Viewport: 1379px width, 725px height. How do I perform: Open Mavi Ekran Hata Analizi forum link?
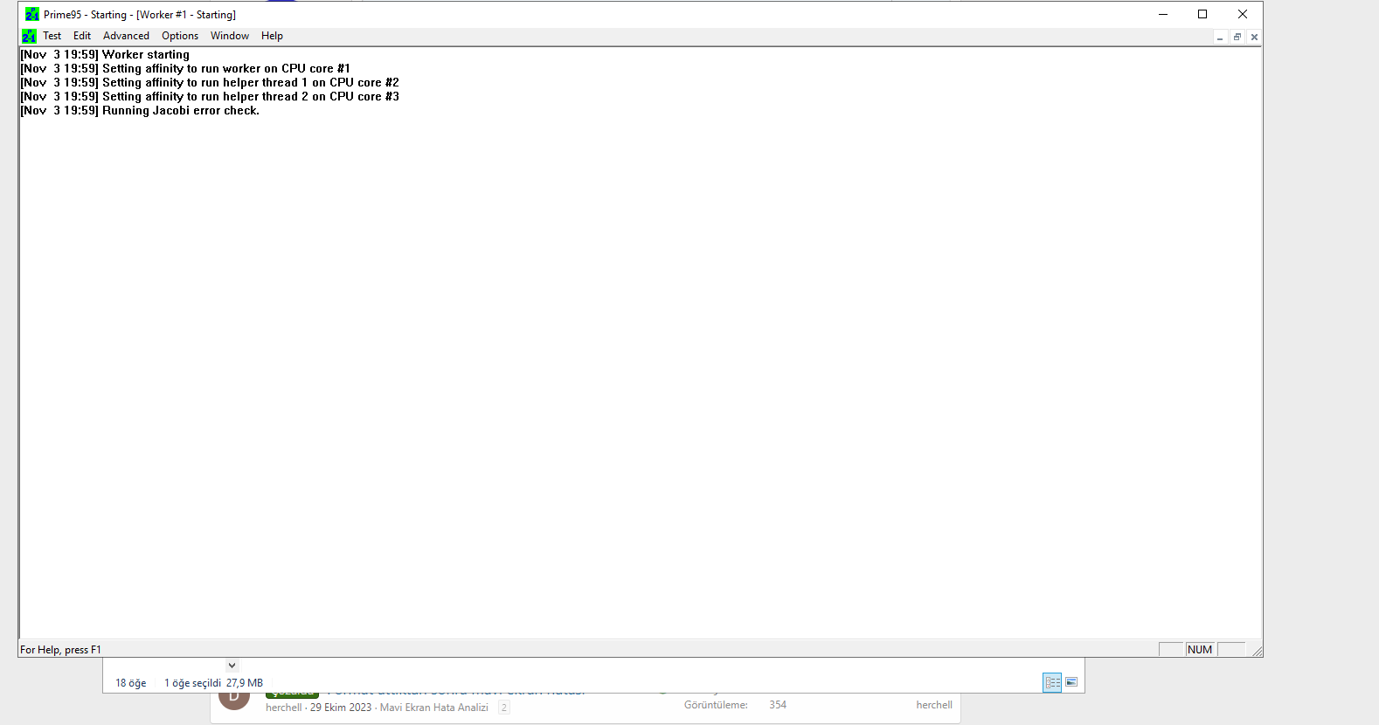point(434,708)
